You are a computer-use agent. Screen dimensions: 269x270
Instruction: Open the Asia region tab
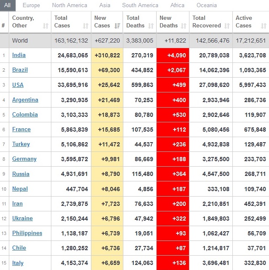[x=105, y=5]
